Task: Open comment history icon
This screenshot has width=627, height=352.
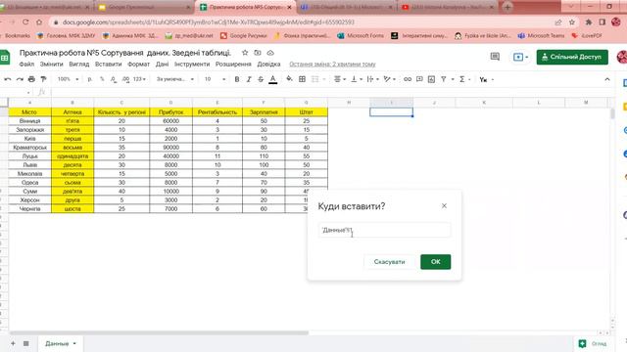Action: pyautogui.click(x=495, y=57)
